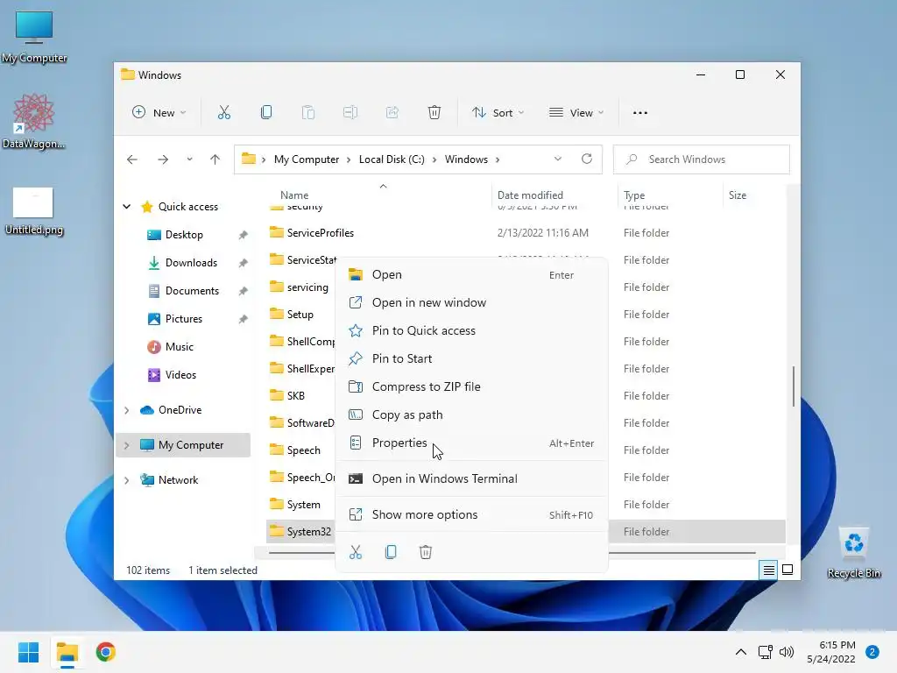Open Properties from the context menu
The height and width of the screenshot is (673, 897).
[x=470, y=443]
